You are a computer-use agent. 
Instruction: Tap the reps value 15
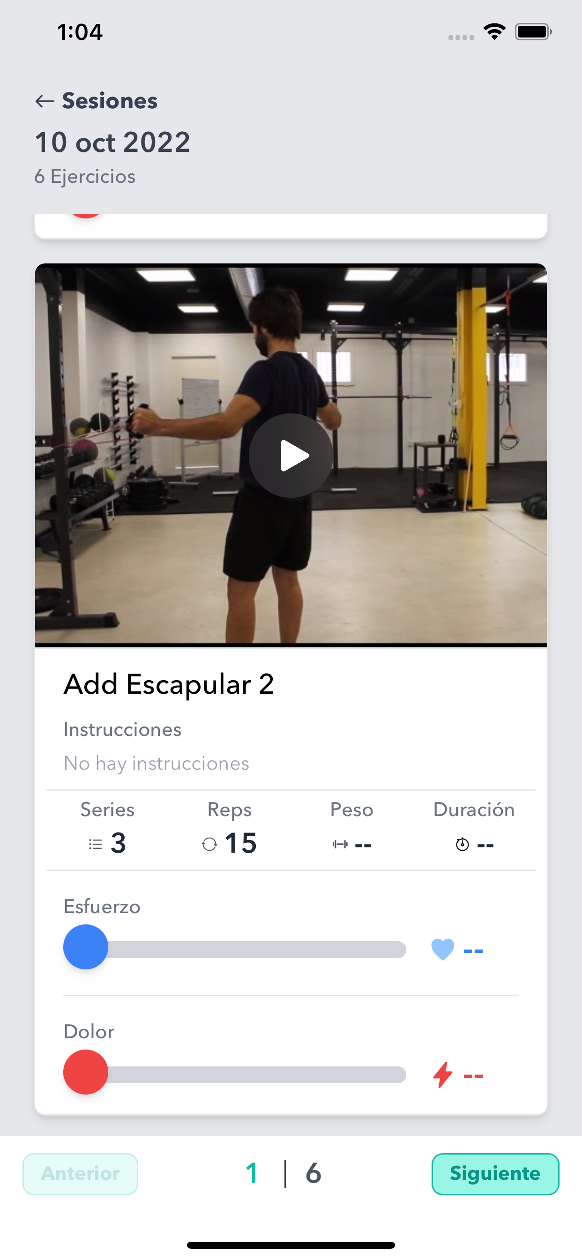tap(240, 843)
